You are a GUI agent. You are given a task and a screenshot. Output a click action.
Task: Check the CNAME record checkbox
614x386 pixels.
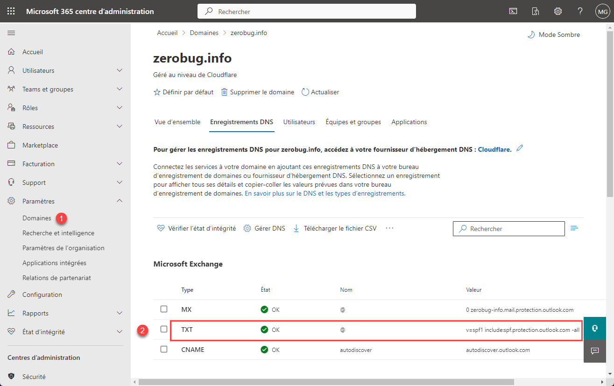pos(164,349)
